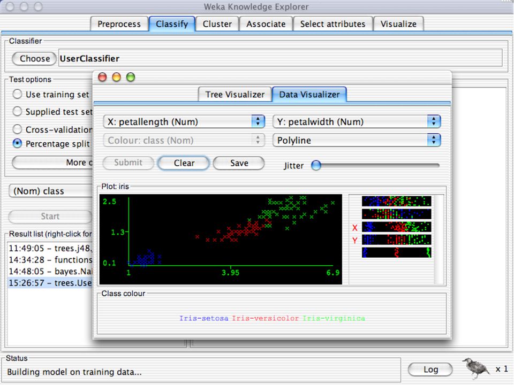
Task: Select the top attribute strip thumbnail
Action: point(396,201)
